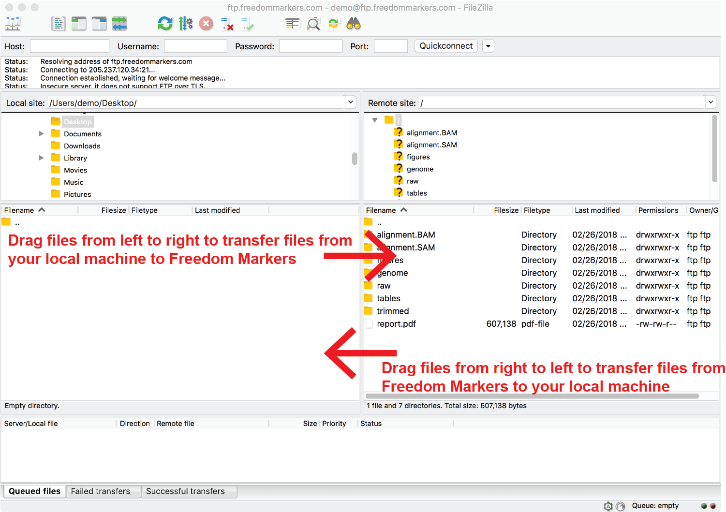This screenshot has width=726, height=512.
Task: Sort local files by Filename column header
Action: [x=40, y=210]
